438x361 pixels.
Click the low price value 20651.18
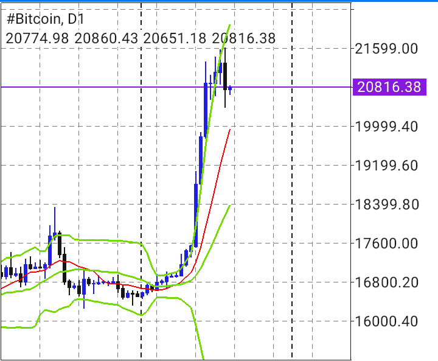tap(175, 38)
